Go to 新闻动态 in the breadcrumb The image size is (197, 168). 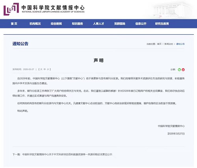coord(169,44)
